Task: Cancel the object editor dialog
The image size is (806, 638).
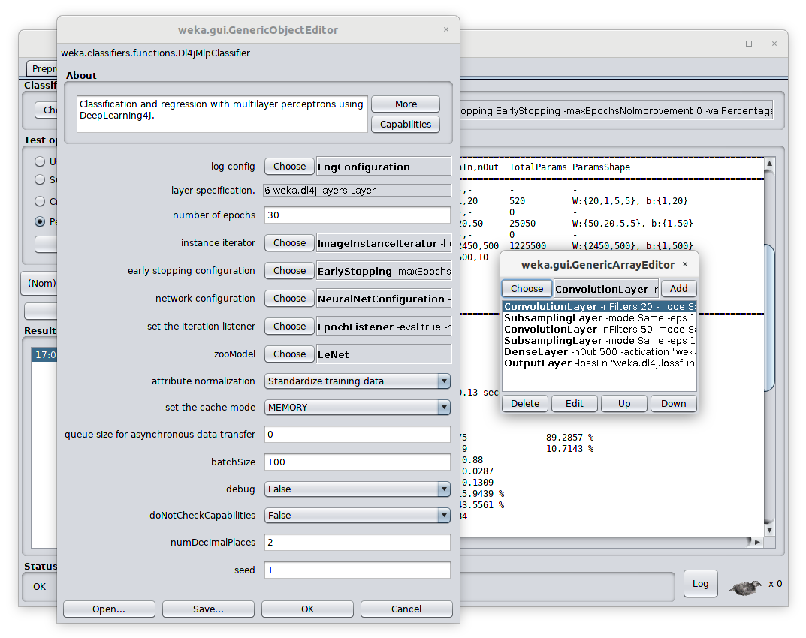Action: click(406, 609)
